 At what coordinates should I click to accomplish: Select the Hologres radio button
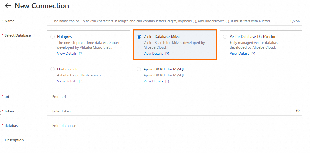53,37
